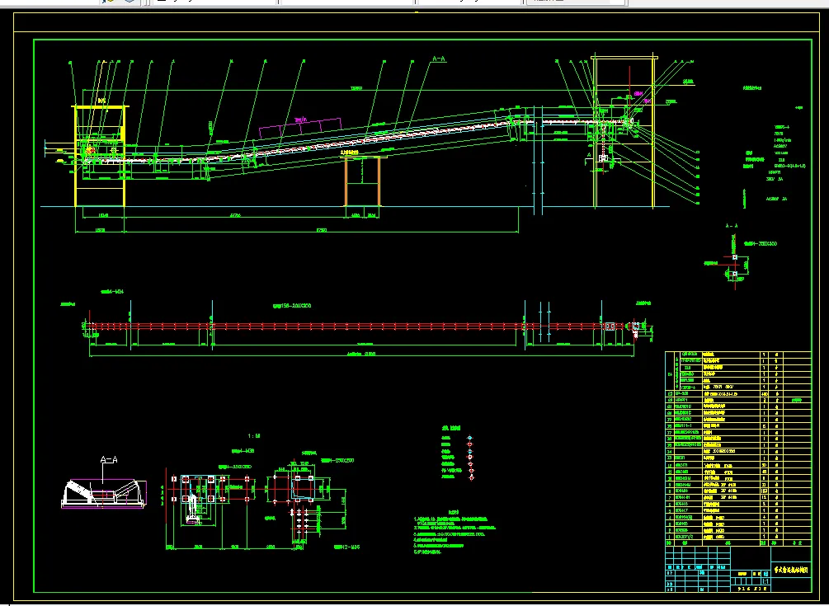Pick the drawing title text in title block
This screenshot has height=606, width=829.
pyautogui.click(x=791, y=570)
